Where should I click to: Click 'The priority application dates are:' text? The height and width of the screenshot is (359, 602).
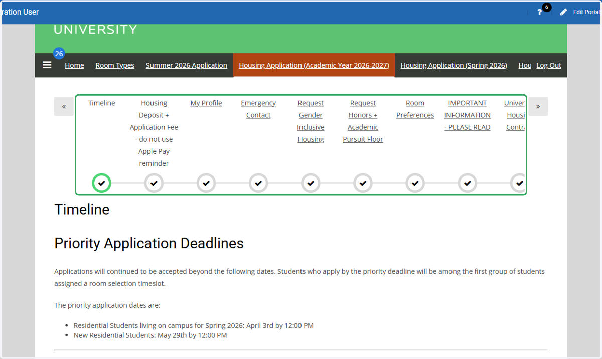107,305
